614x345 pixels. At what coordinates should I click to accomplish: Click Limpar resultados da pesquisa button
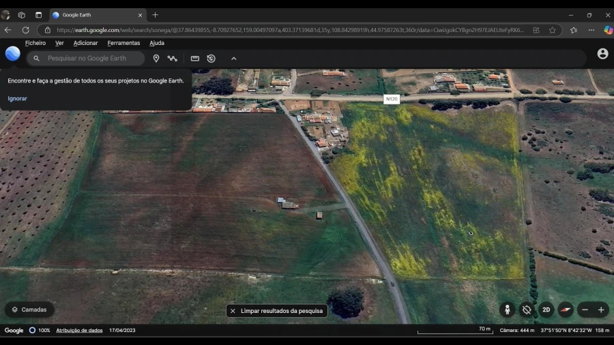[x=277, y=311]
